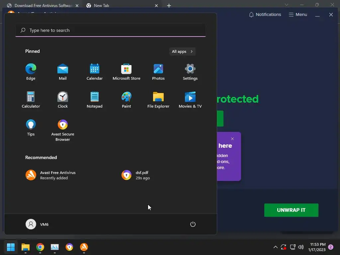Image resolution: width=340 pixels, height=255 pixels.
Task: Click the UNWRAP IT button
Action: click(x=291, y=210)
